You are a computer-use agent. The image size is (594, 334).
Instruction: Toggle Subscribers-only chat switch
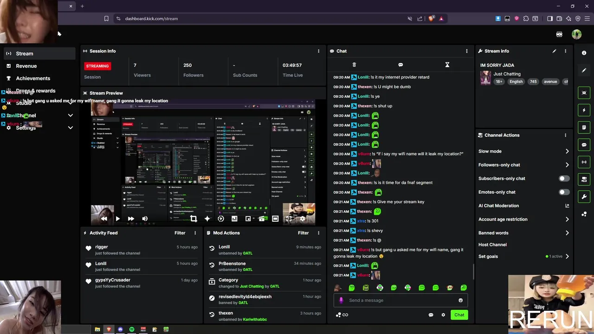564,179
